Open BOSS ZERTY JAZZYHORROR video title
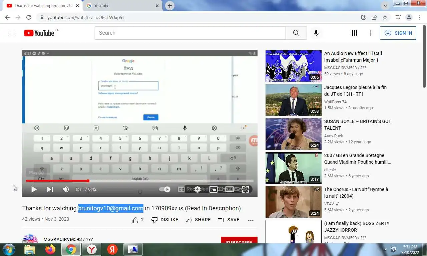The width and height of the screenshot is (427, 256). coord(357,227)
